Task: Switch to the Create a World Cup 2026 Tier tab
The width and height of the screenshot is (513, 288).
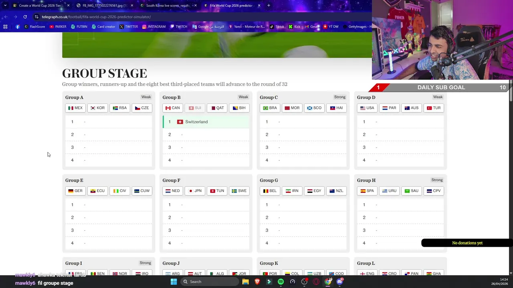Action: click(41, 6)
